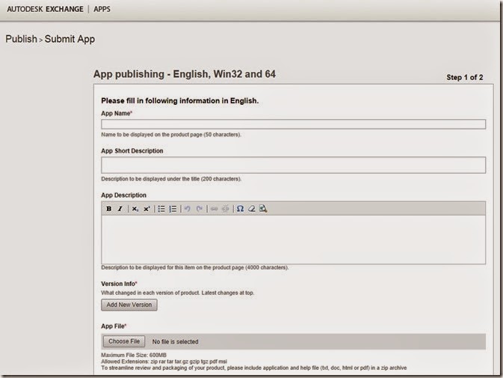Focus the App Short Description field
Screen dimensions: 503x378
(x=293, y=165)
